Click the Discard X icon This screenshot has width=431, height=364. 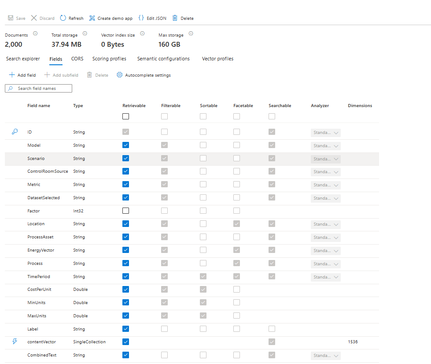tap(34, 18)
